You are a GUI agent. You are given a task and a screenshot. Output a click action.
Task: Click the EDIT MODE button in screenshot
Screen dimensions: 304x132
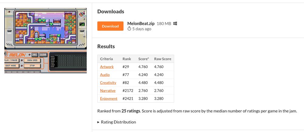pos(12,66)
